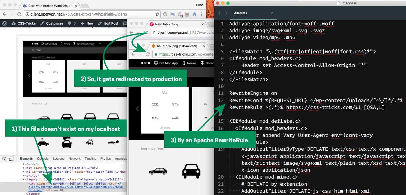Open Customize in the WordPress admin bar
This screenshot has height=195, width=406.
pos(51,23)
